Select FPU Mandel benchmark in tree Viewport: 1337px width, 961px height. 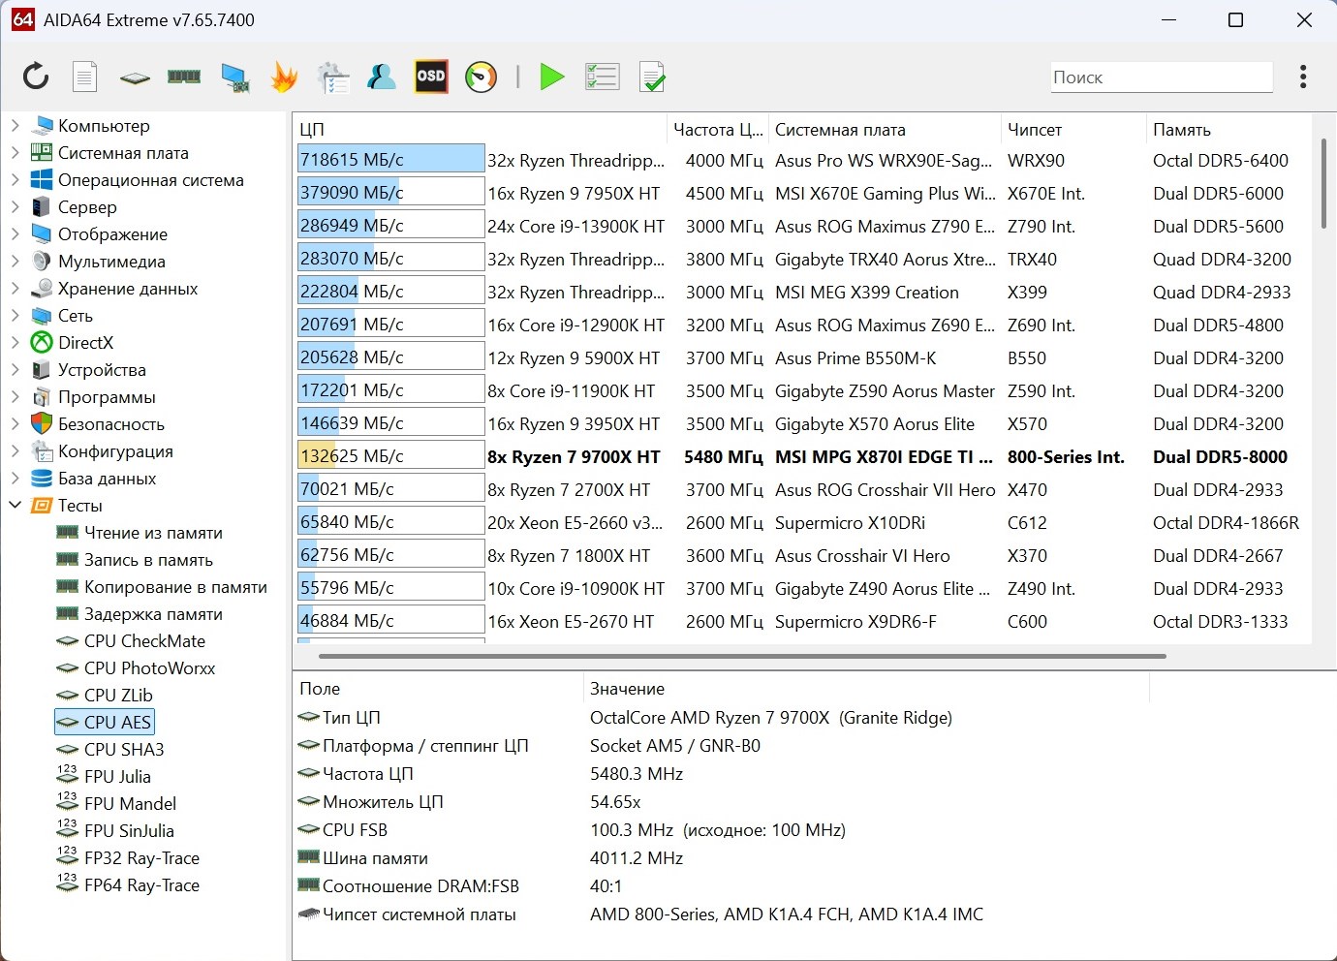point(130,804)
